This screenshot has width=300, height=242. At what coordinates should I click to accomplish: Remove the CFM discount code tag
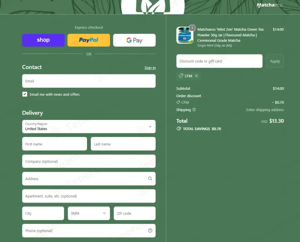click(197, 76)
